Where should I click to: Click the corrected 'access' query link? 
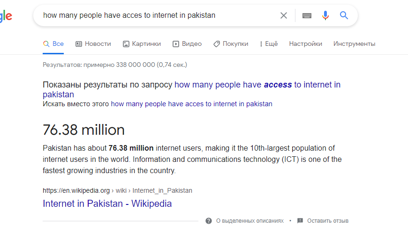pos(257,85)
